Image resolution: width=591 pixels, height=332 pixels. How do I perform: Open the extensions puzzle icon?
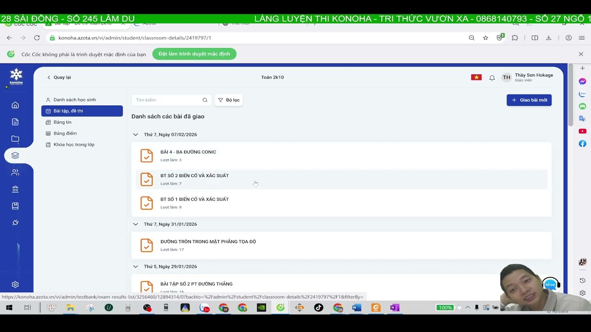(515, 38)
